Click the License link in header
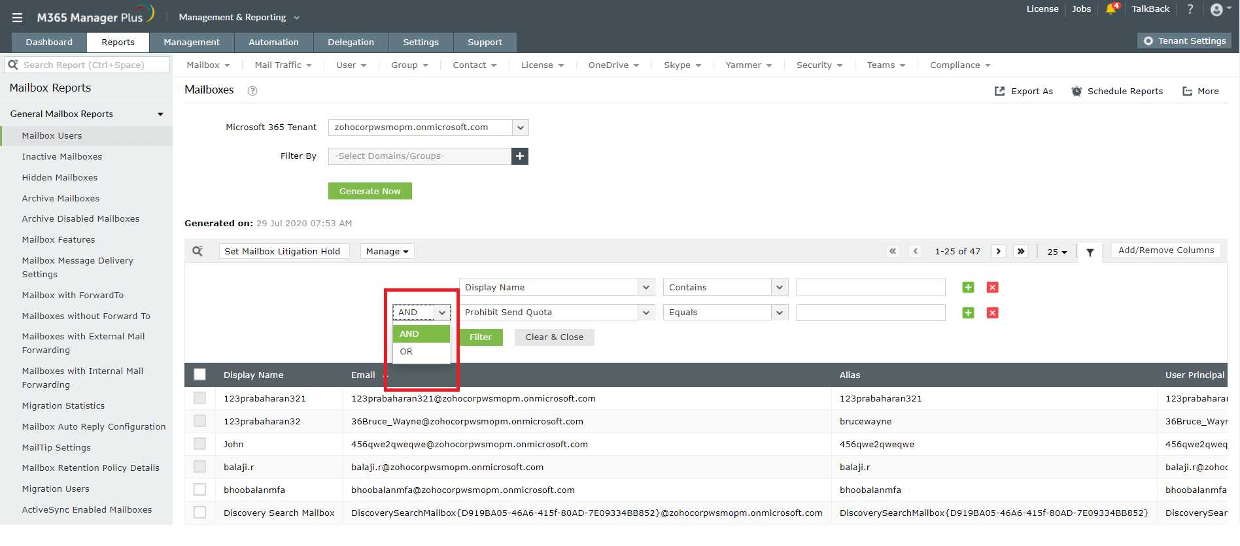 pyautogui.click(x=1042, y=9)
